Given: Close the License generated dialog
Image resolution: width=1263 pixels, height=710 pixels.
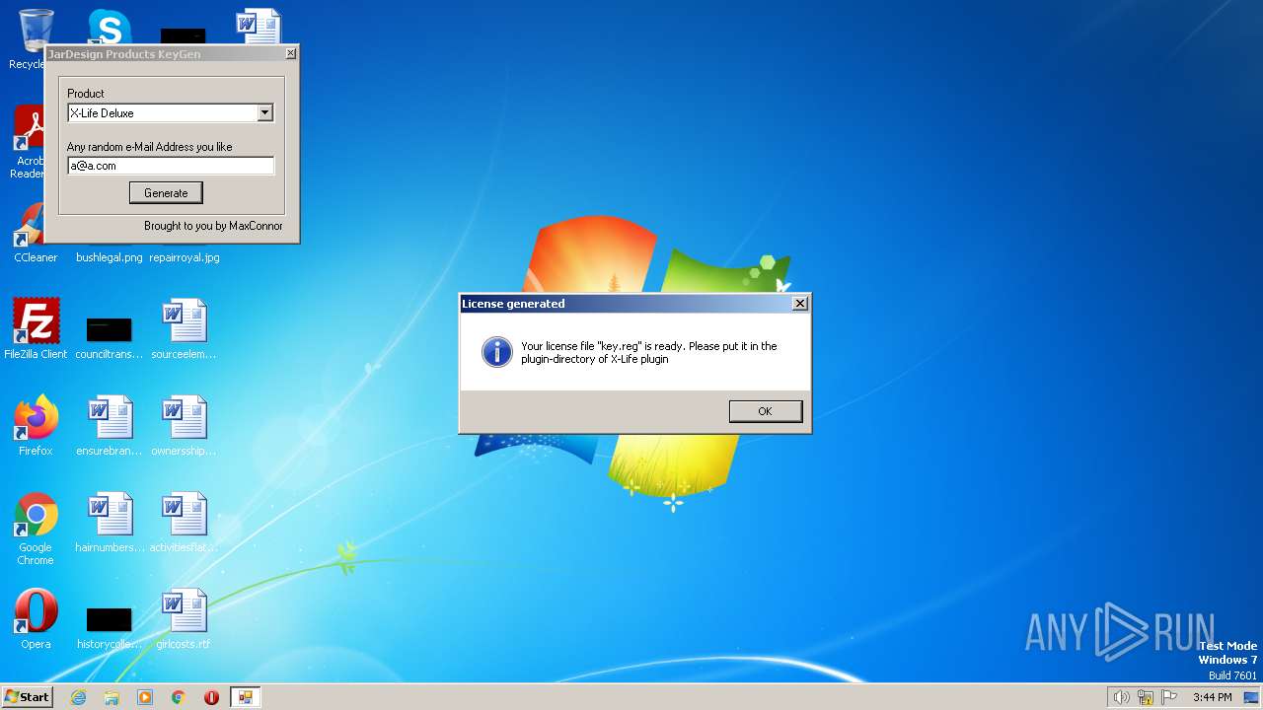Looking at the screenshot, I should (x=800, y=304).
